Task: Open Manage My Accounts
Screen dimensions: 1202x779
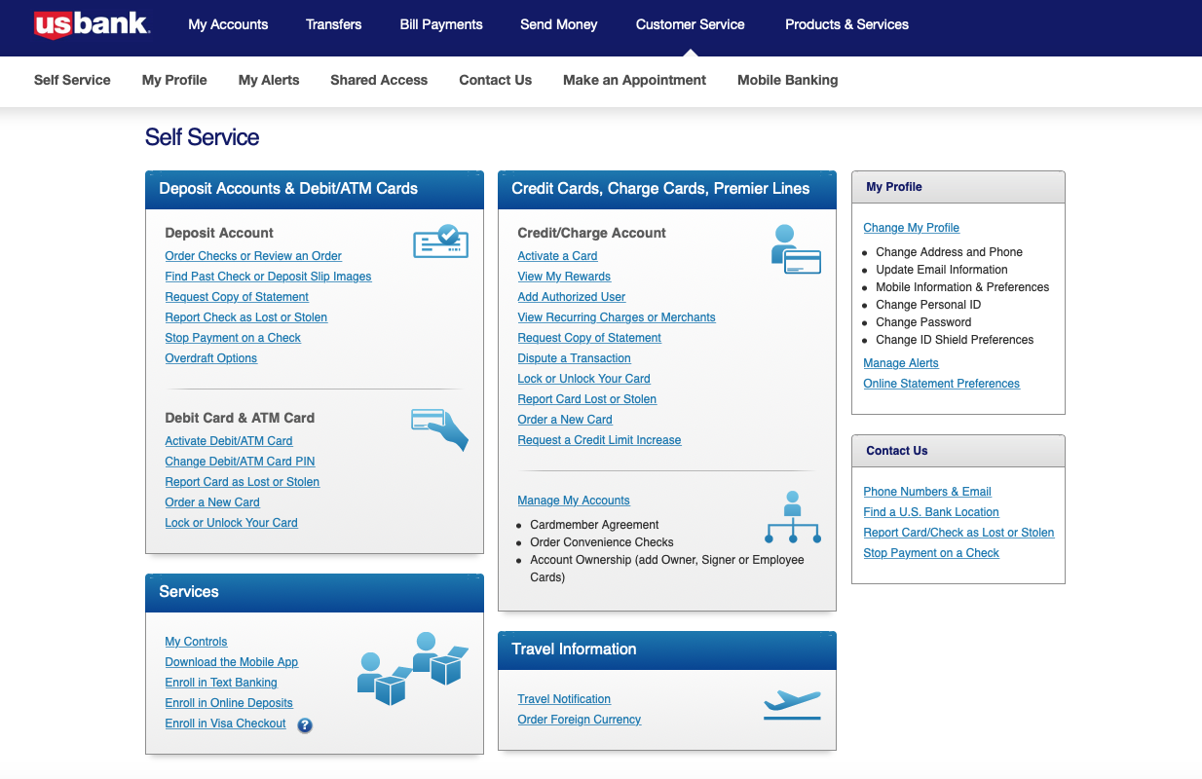Action: click(574, 501)
